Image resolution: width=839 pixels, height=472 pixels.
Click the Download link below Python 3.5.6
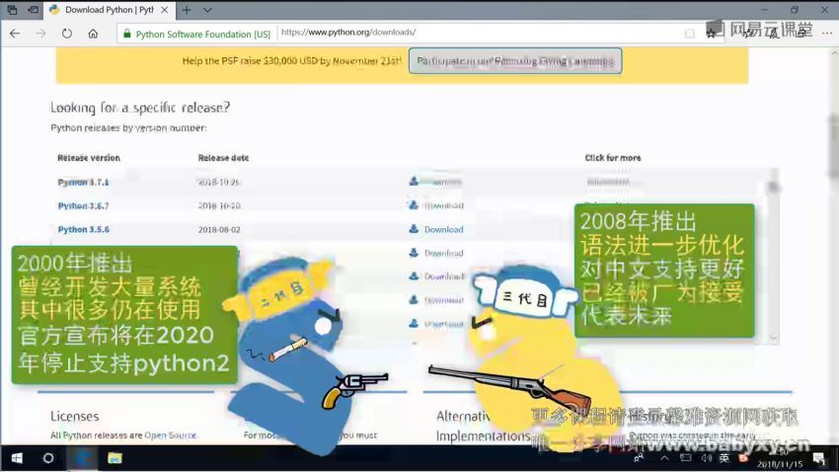point(443,253)
